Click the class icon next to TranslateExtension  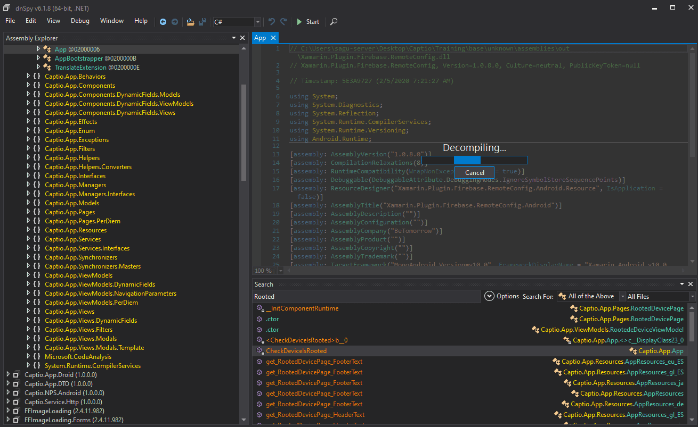pyautogui.click(x=47, y=67)
